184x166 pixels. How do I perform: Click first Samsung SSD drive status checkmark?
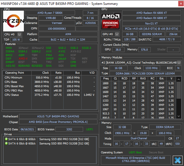point(6,139)
